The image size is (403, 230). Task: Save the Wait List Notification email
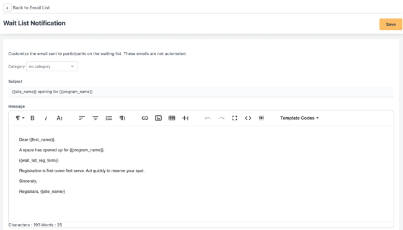(391, 24)
